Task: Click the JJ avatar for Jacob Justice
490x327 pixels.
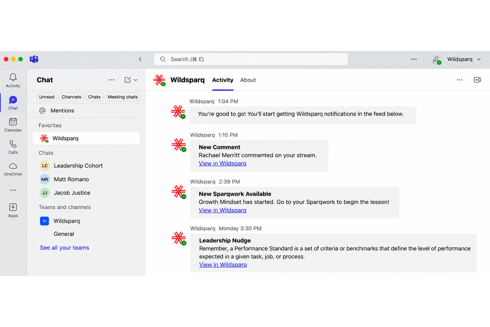Action: pos(45,193)
